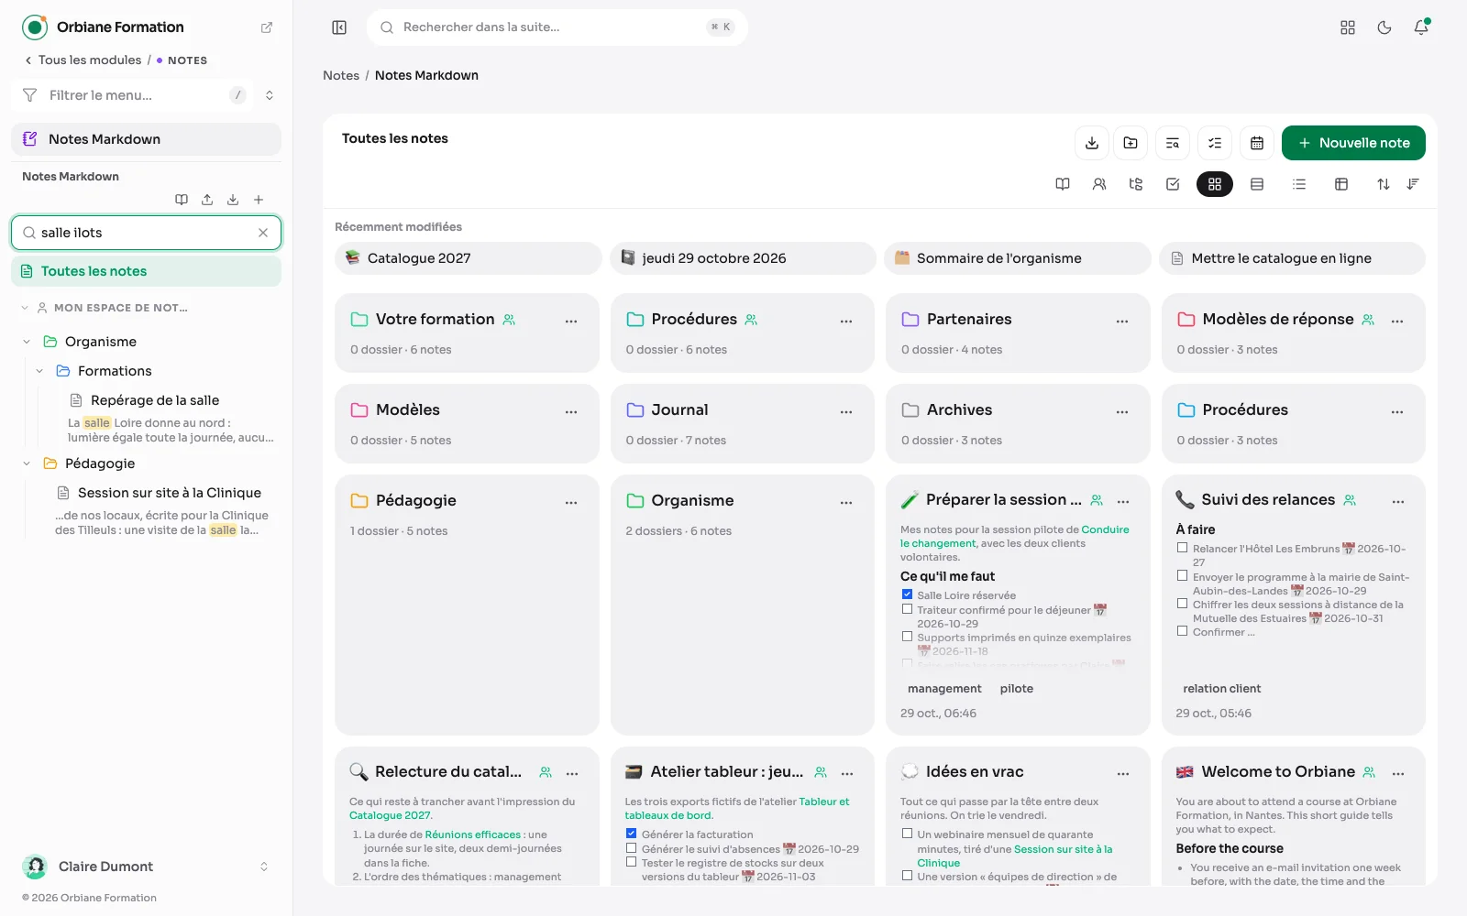Go back to 'Tous les modules'

point(83,60)
